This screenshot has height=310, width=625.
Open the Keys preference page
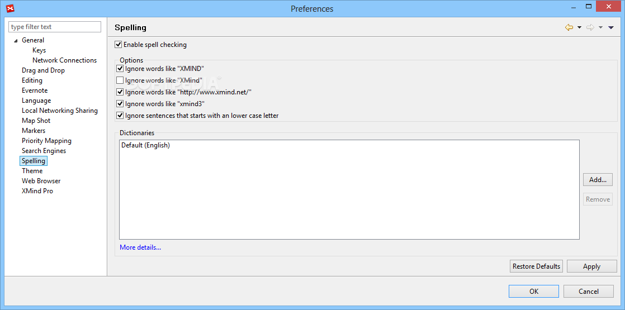[39, 50]
